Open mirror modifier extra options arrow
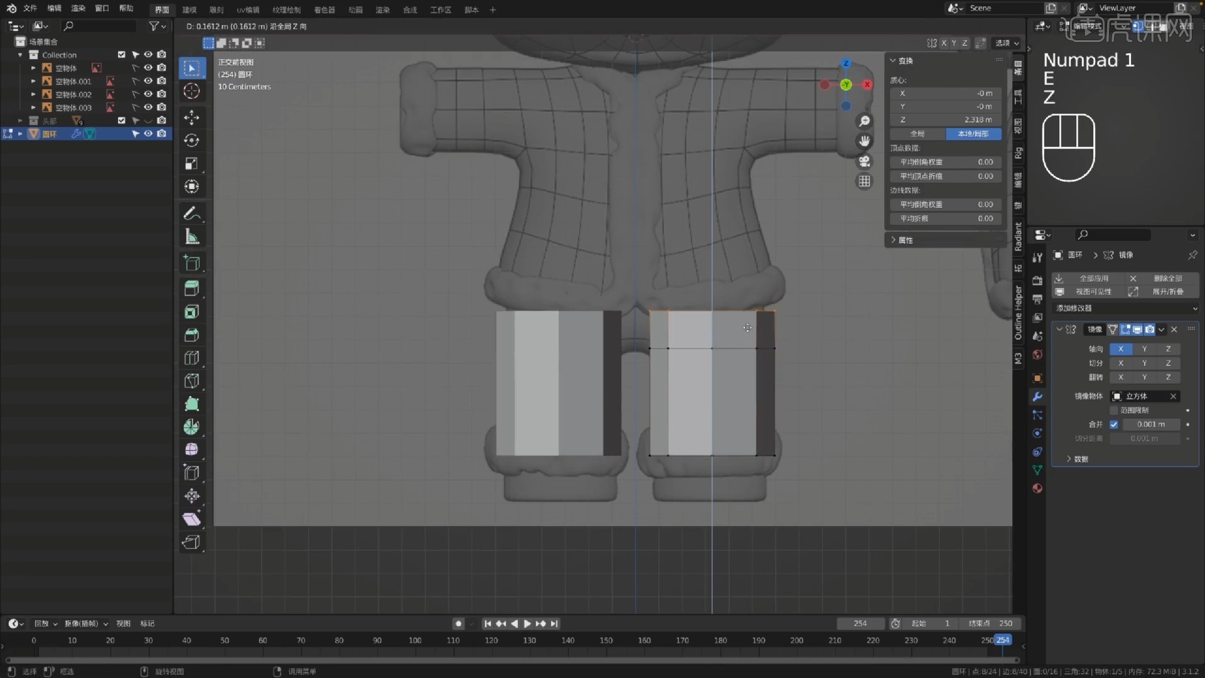Image resolution: width=1205 pixels, height=678 pixels. click(x=1162, y=330)
